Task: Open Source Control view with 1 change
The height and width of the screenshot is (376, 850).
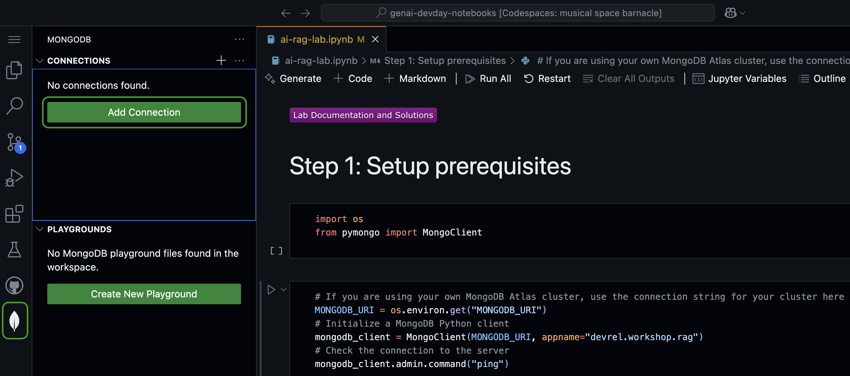Action: (x=15, y=143)
